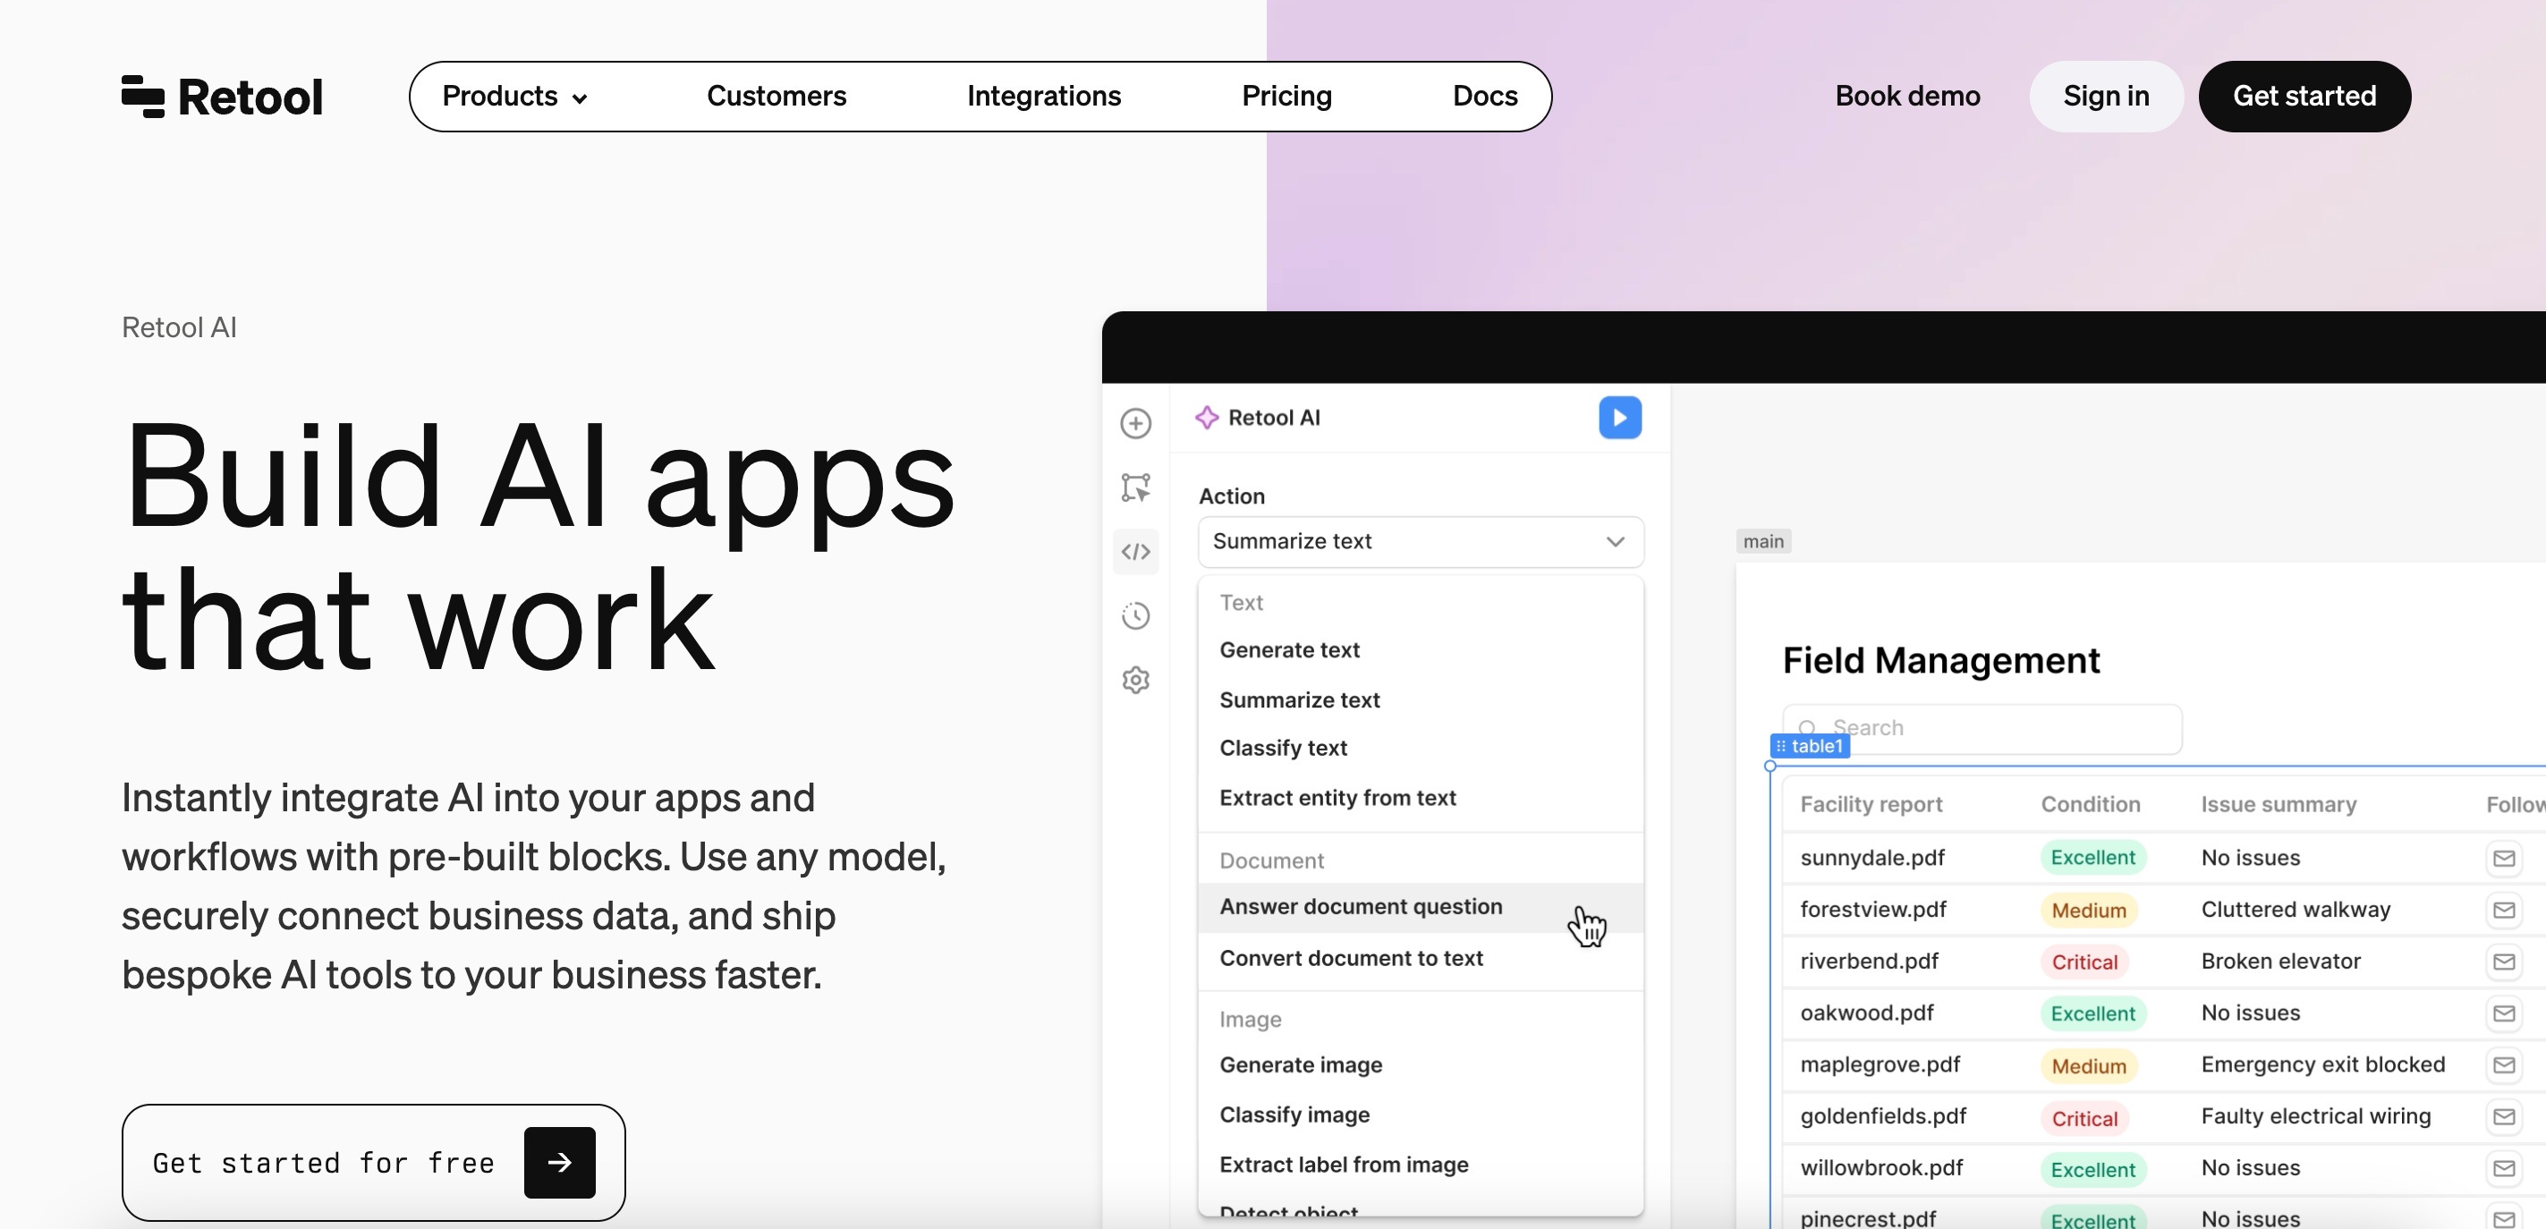The height and width of the screenshot is (1229, 2546).
Task: Click the Get started button
Action: coord(2304,96)
